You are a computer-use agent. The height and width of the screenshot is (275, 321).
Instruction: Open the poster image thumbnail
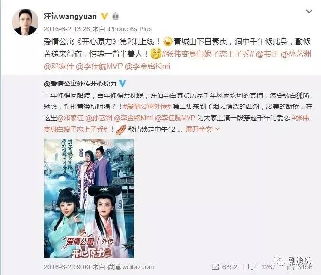pyautogui.click(x=89, y=199)
